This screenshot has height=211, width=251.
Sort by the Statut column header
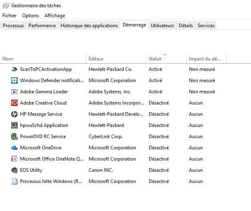(x=166, y=59)
